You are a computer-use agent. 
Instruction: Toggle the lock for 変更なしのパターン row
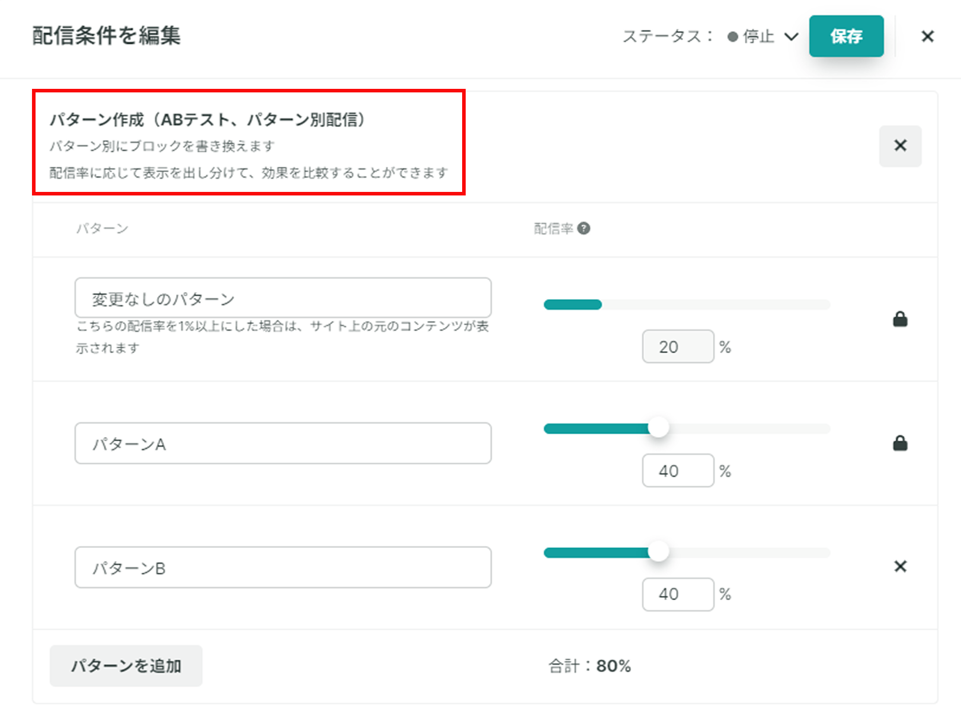(x=900, y=319)
